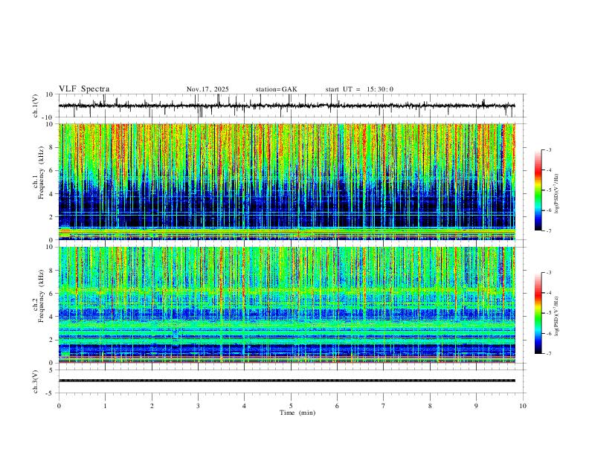The height and width of the screenshot is (455, 589).
Task: Click the "8" kHz tick on ch.2 frequency axis
Action: coord(52,271)
